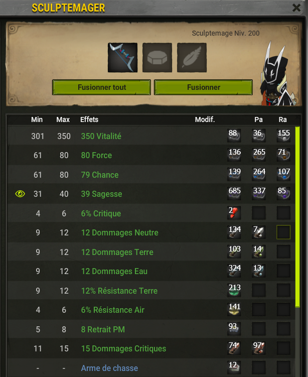
Task: Click the Fusionner button
Action: click(203, 87)
